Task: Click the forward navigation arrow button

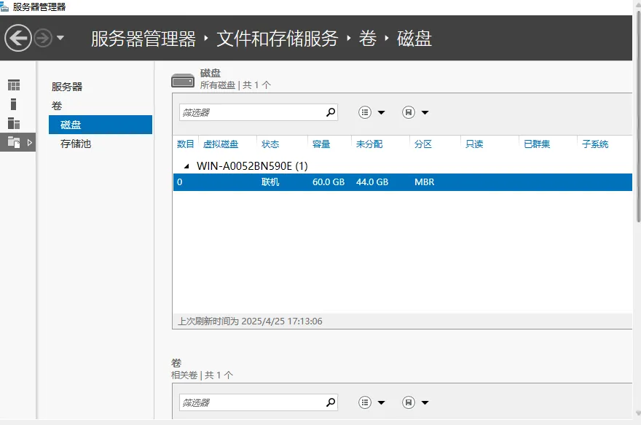Action: pos(42,38)
